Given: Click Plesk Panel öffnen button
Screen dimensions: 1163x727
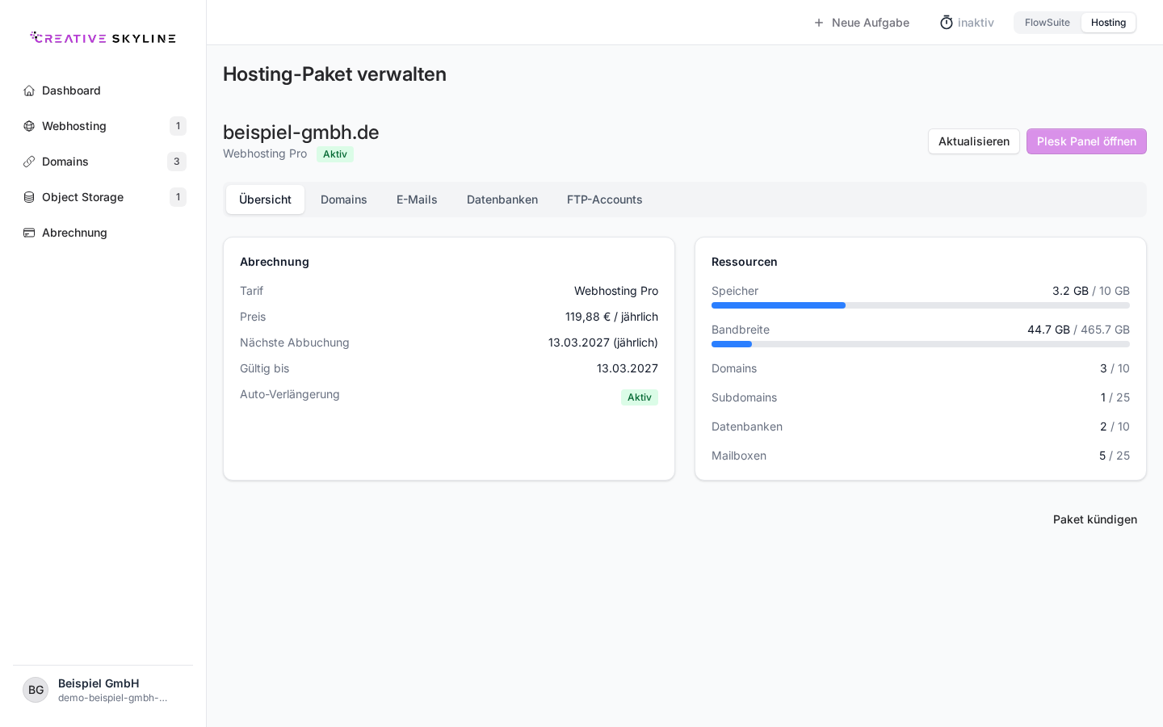Looking at the screenshot, I should (x=1086, y=141).
